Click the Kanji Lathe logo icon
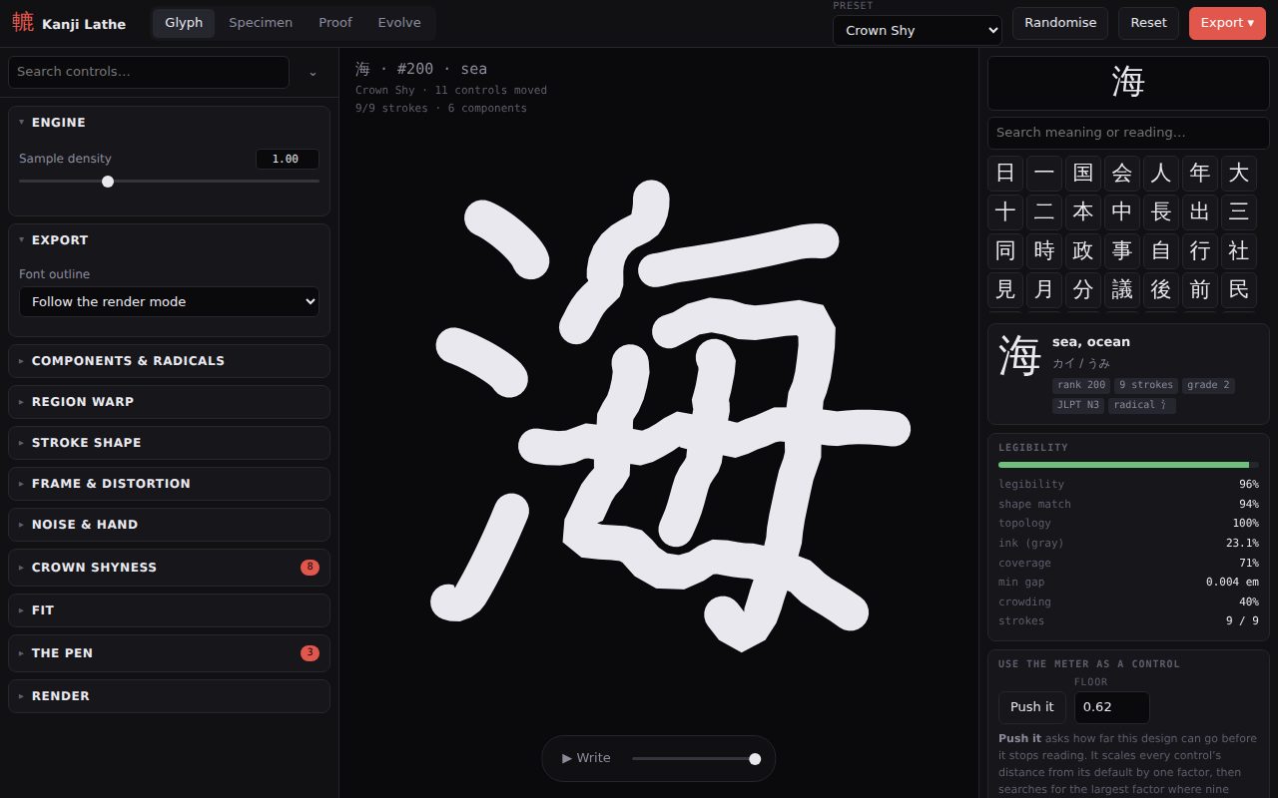Image resolution: width=1278 pixels, height=798 pixels. 22,23
